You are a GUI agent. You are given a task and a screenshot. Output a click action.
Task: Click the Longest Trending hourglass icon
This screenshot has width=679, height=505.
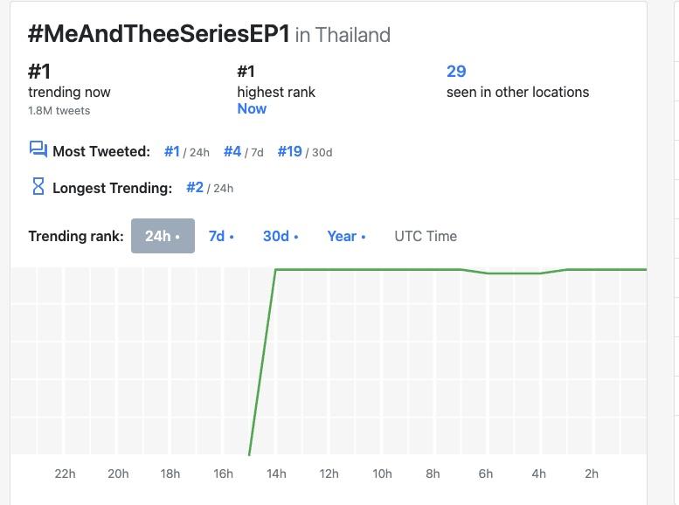pyautogui.click(x=38, y=186)
